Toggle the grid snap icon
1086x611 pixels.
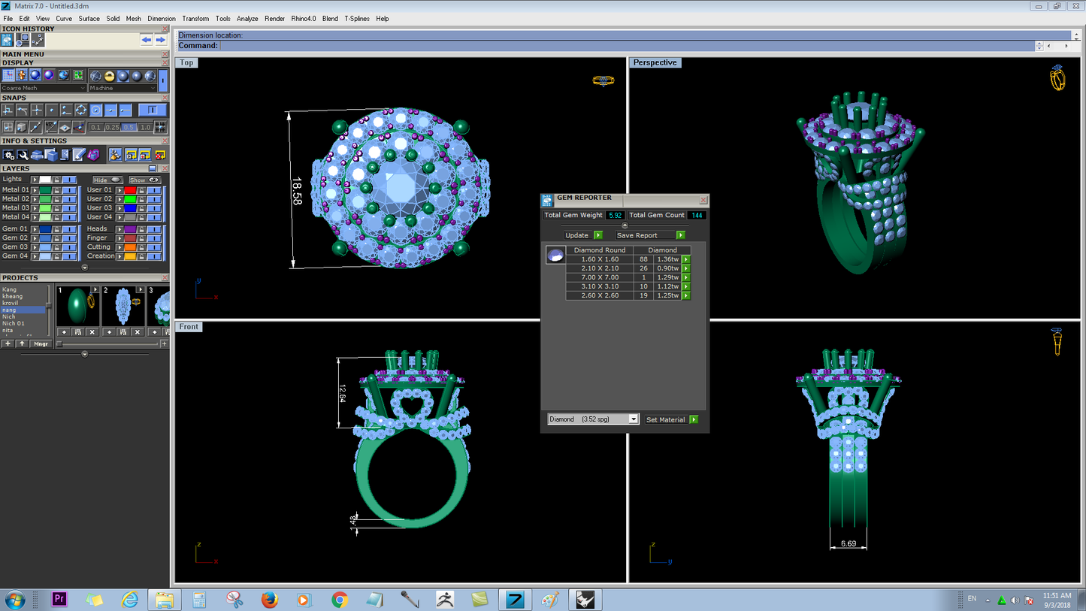[x=160, y=128]
